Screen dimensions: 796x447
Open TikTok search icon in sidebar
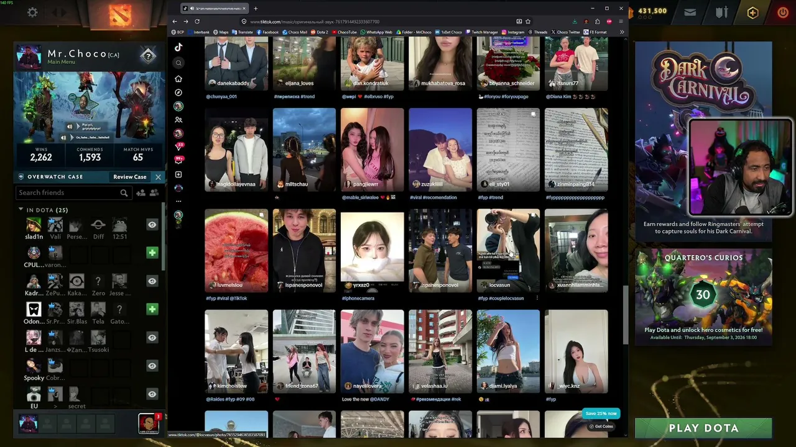pos(178,63)
